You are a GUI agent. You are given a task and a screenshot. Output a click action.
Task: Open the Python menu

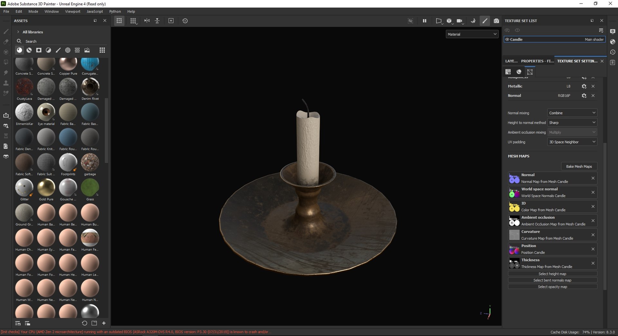115,11
